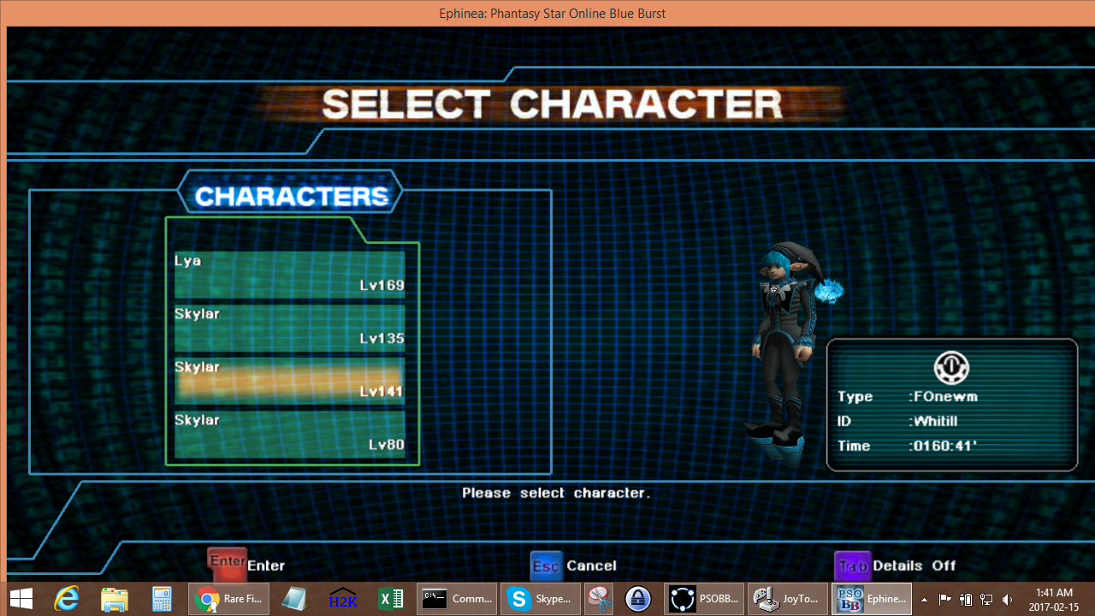Open the network tray icon
The width and height of the screenshot is (1095, 616).
(986, 600)
